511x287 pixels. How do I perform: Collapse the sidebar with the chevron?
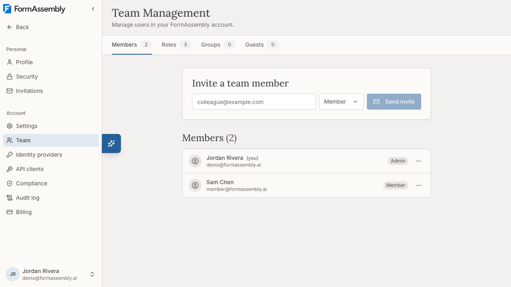(93, 9)
